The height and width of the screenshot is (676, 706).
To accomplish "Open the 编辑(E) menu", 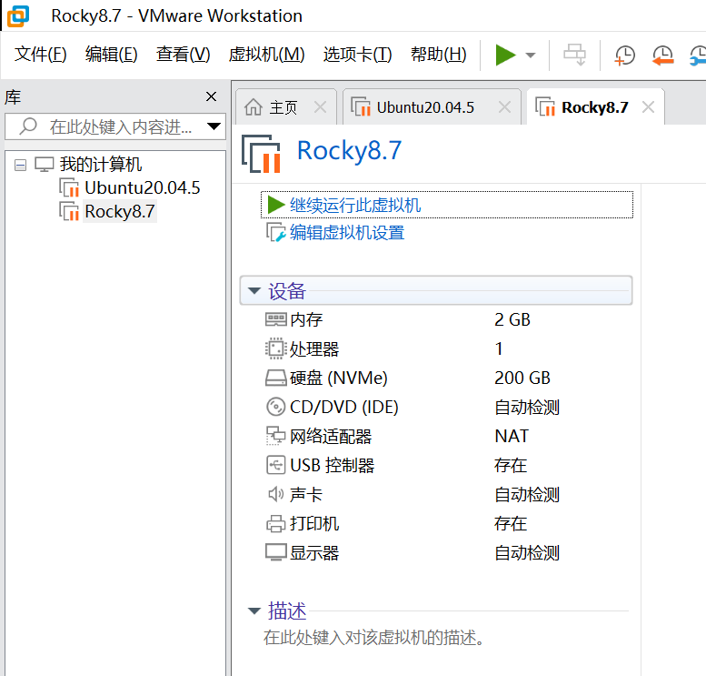I will coord(111,55).
